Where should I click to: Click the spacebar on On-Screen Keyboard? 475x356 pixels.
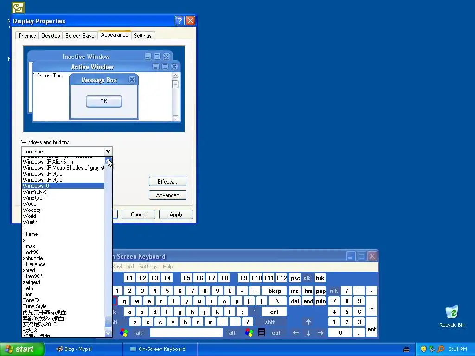[186, 333]
